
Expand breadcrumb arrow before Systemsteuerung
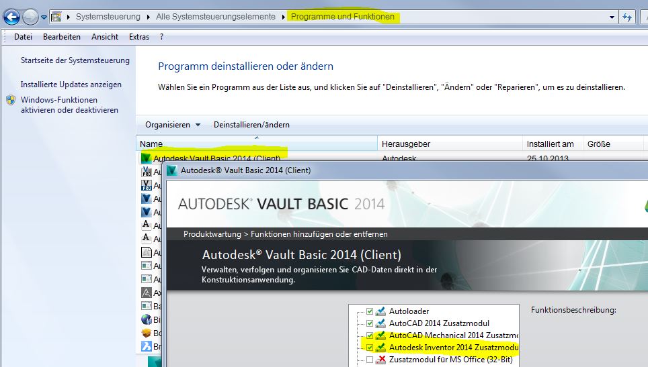pos(68,17)
